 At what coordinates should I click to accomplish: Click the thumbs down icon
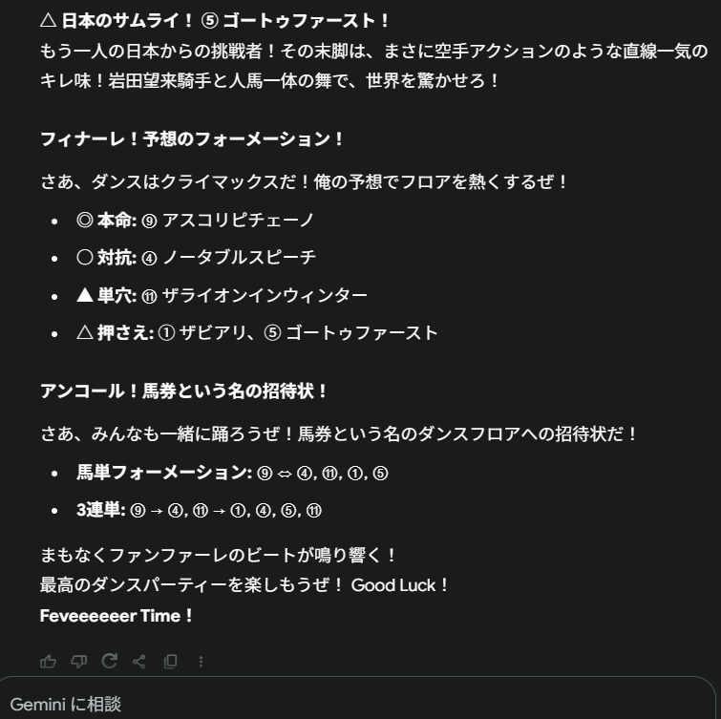coord(78,661)
